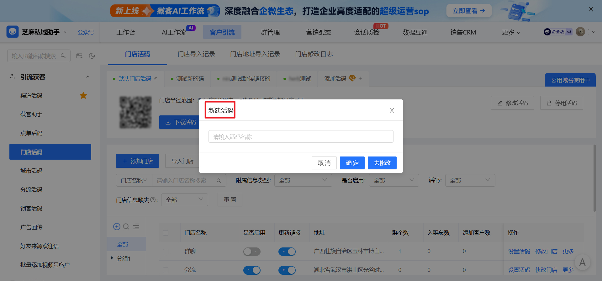This screenshot has width=602, height=281.
Task: Open the 附属信息类型 dropdown
Action: 303,180
